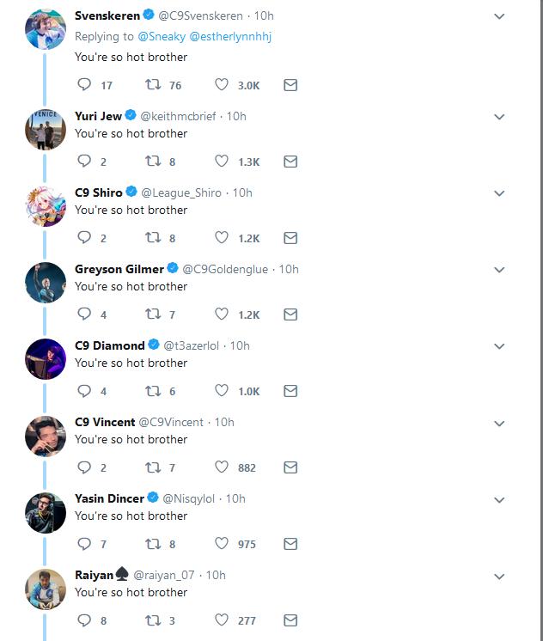The width and height of the screenshot is (543, 641).
Task: Reply to C9 Vincent's tweet
Action: (x=84, y=467)
